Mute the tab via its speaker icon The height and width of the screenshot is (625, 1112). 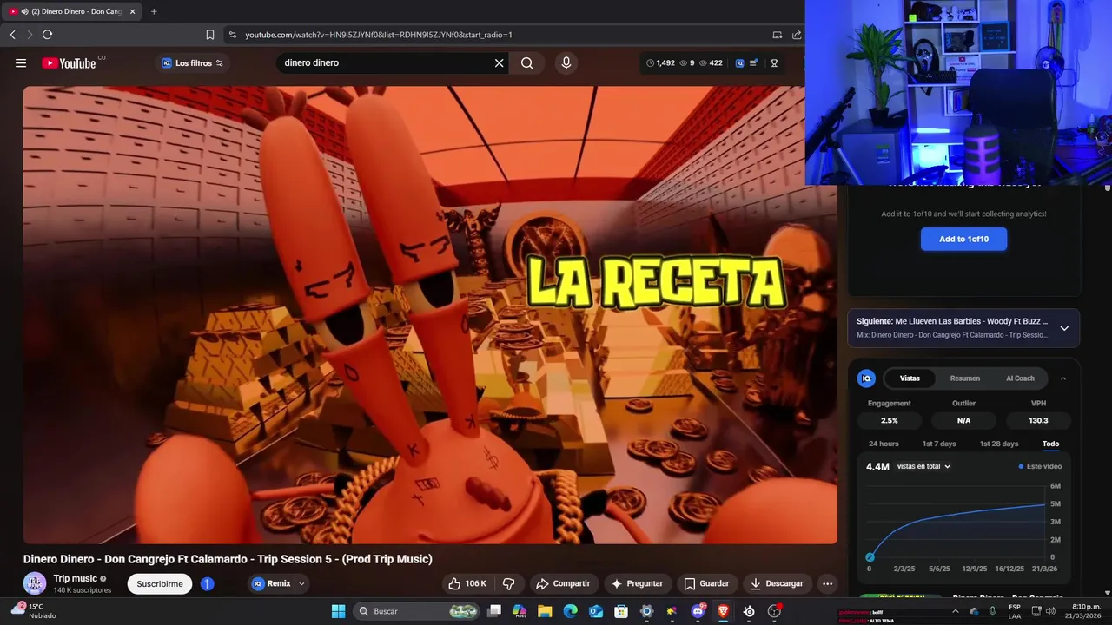[x=24, y=11]
